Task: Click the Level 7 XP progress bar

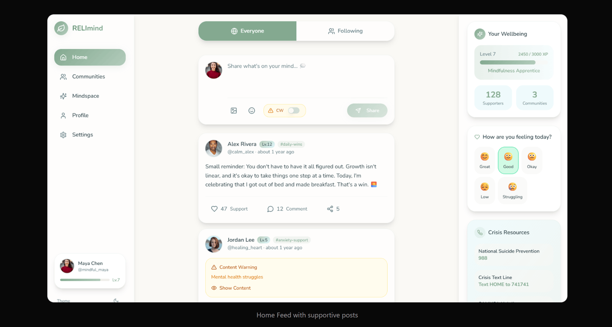Action: pos(514,63)
